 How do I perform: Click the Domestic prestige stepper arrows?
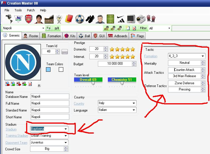click(106, 49)
